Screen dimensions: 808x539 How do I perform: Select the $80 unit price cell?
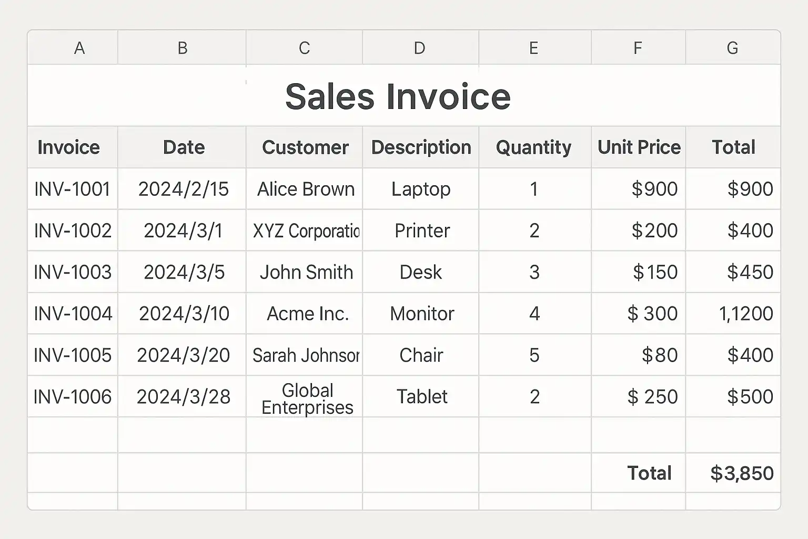(659, 355)
